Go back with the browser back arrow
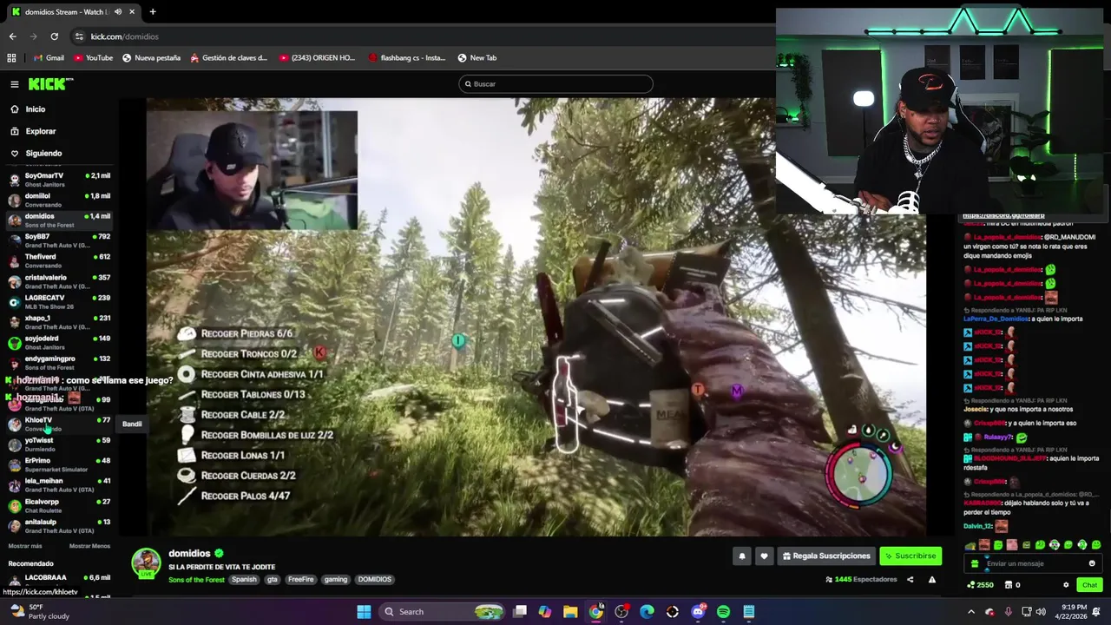Viewport: 1111px width, 625px height. coord(12,36)
